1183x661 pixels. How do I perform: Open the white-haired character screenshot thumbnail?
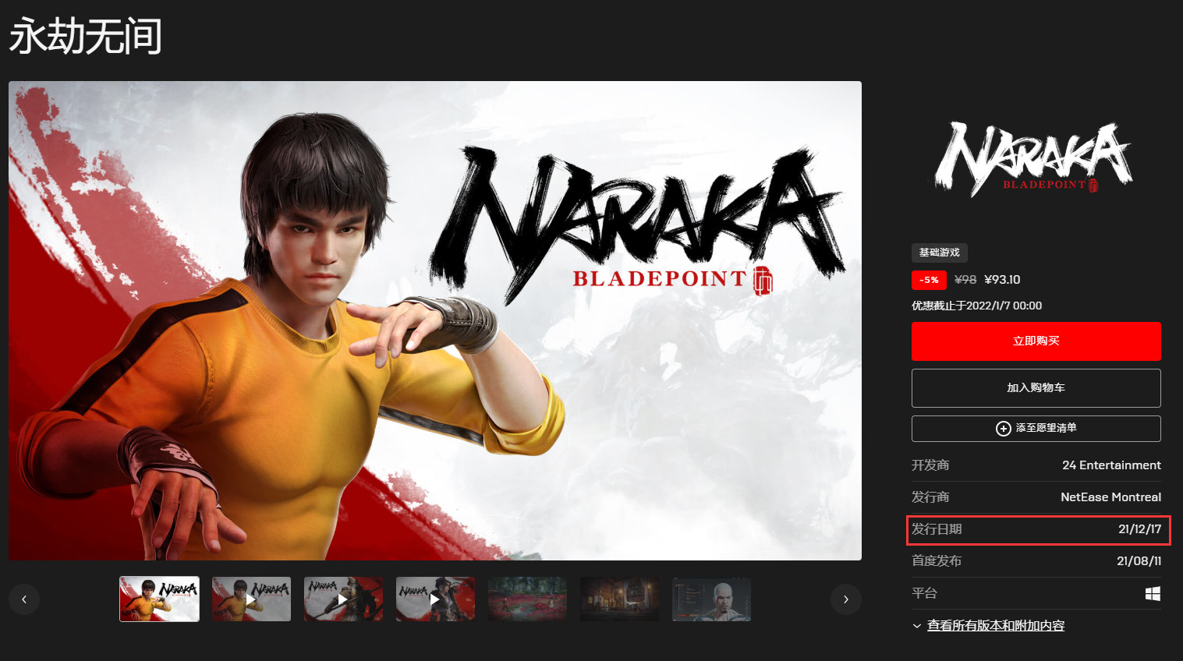[711, 599]
